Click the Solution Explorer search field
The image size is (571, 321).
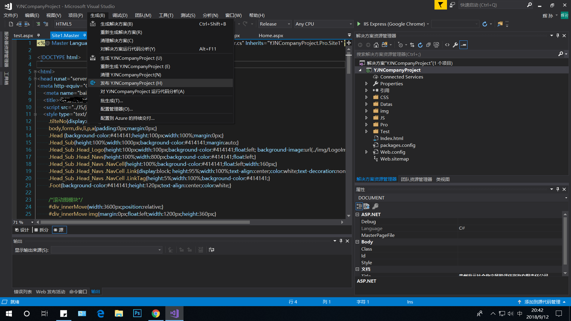[x=457, y=54]
